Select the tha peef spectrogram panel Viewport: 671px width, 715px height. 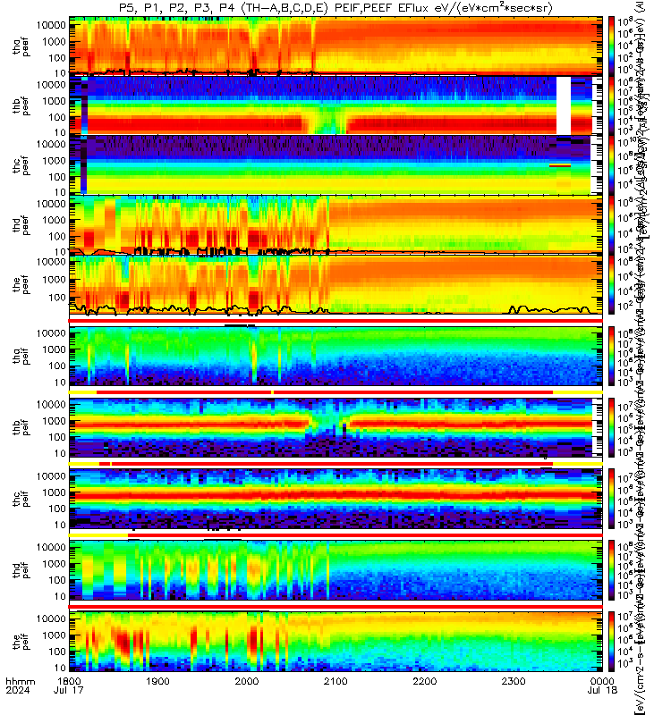click(335, 46)
